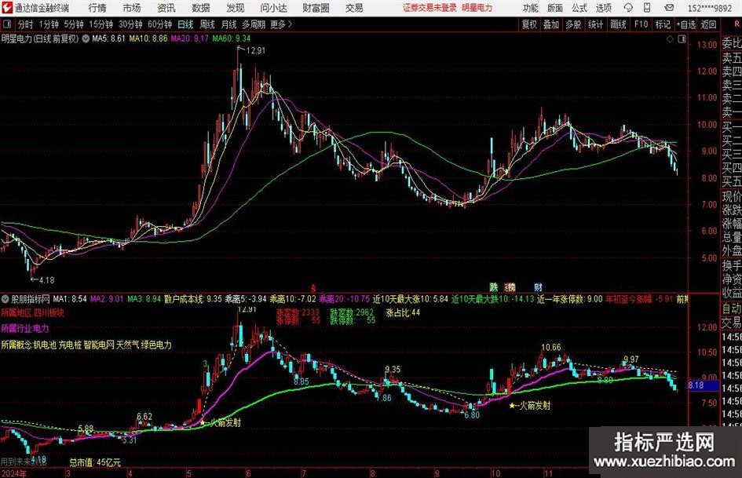Switch to 分时 chart period

pos(25,24)
